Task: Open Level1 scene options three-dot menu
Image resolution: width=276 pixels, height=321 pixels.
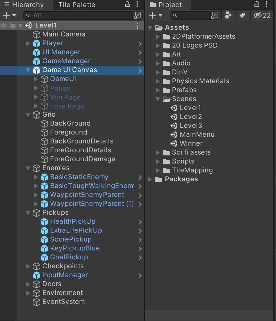Action: coord(137,26)
